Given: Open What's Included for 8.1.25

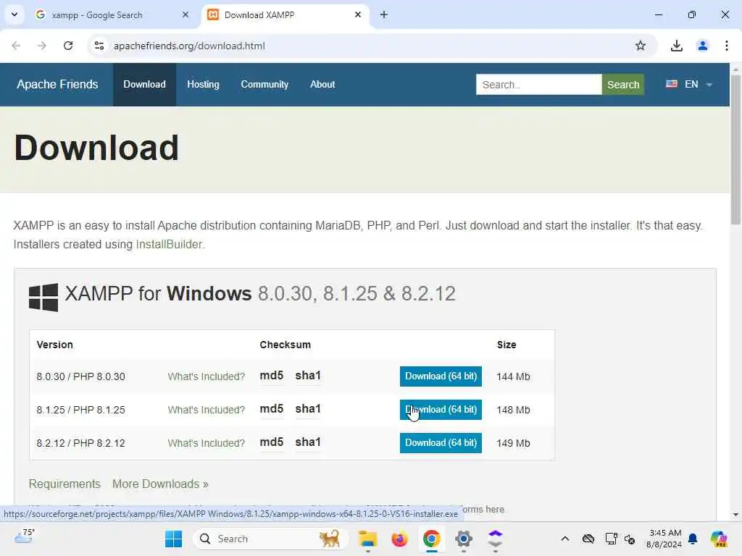Looking at the screenshot, I should click(x=207, y=410).
